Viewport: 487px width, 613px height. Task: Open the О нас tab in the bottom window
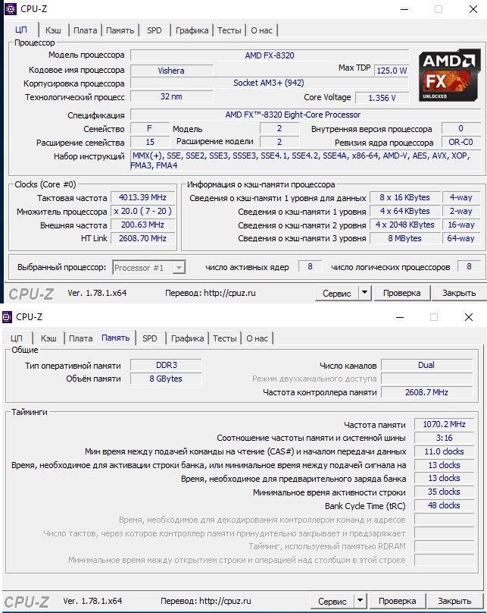point(257,338)
